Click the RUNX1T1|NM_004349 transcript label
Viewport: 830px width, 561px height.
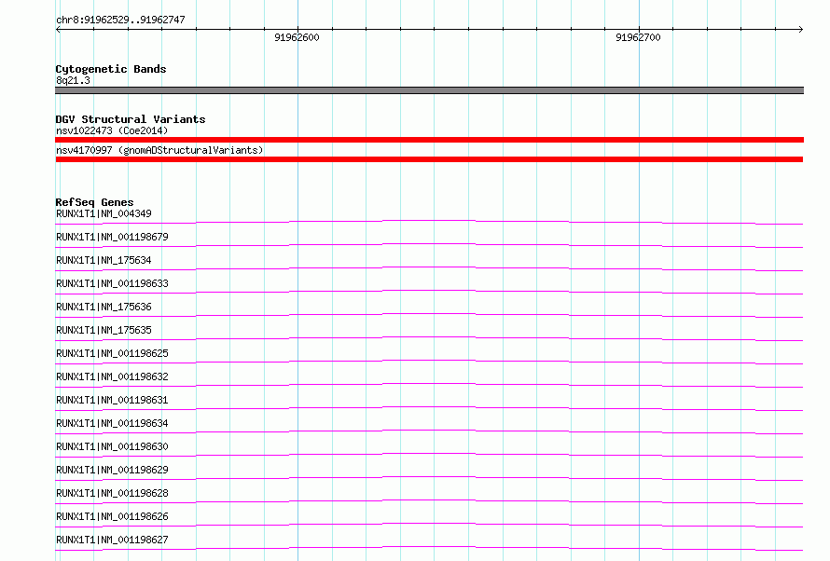(x=104, y=213)
